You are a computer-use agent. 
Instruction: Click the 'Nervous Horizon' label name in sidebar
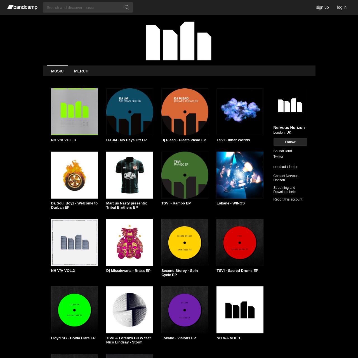(289, 128)
